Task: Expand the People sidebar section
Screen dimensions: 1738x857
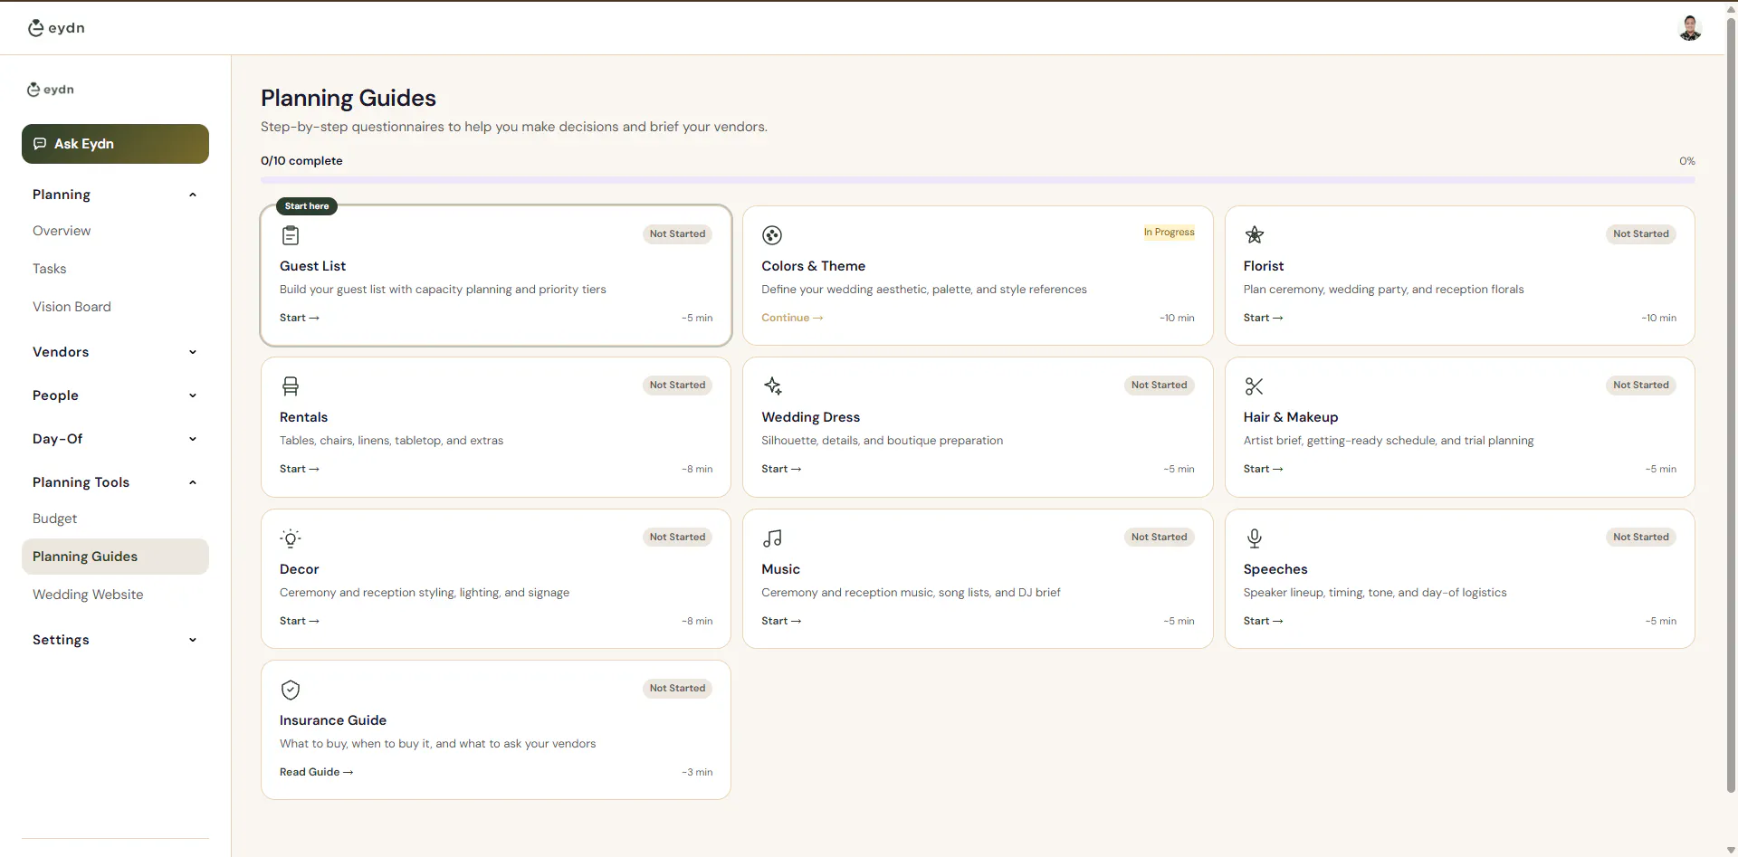Action: (x=115, y=395)
